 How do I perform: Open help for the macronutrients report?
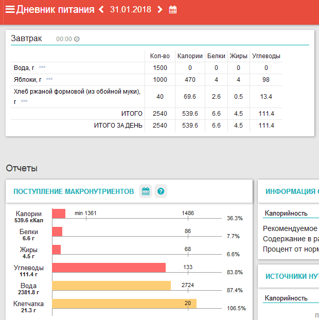161,191
